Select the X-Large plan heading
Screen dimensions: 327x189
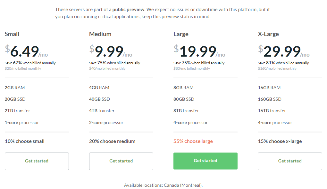pyautogui.click(x=268, y=34)
